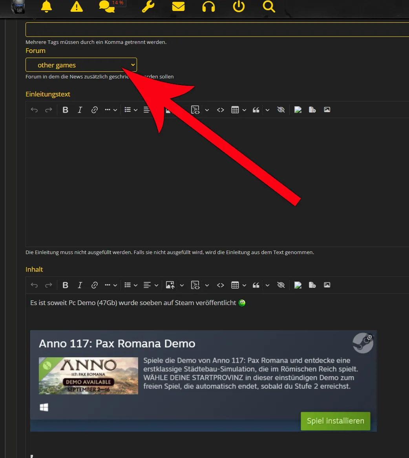Click the Anno 117 demo banner thumbnail
The width and height of the screenshot is (409, 458).
coord(88,376)
